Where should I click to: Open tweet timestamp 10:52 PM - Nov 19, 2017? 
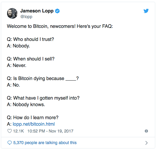tap(50, 131)
